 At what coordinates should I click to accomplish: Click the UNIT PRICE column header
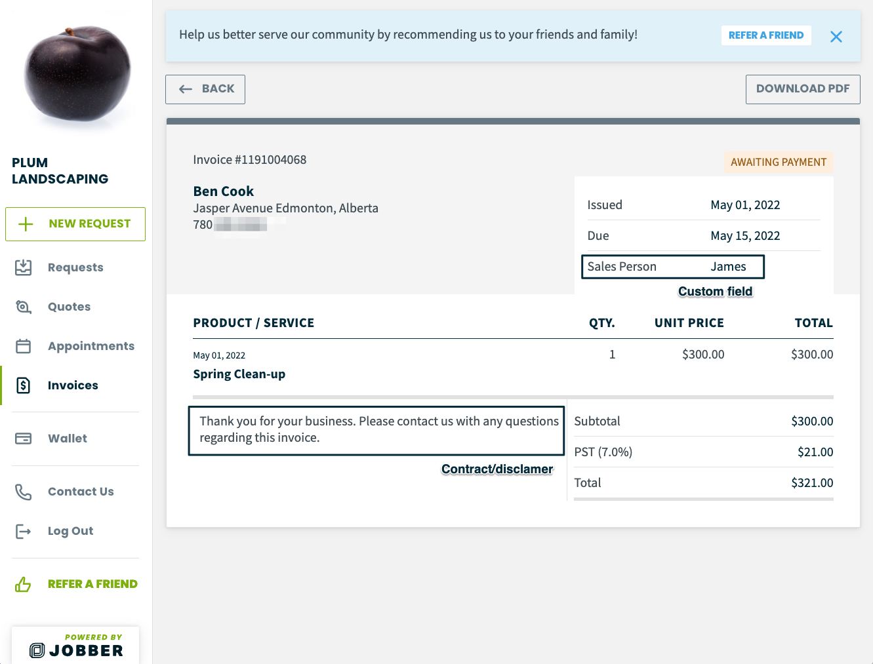pos(689,323)
